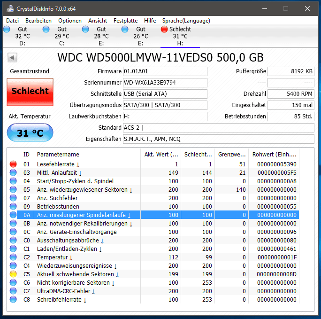
Task: Click the Eigenschaften field S.M.A.R.T., APM, NCQ
Action: (x=218, y=139)
